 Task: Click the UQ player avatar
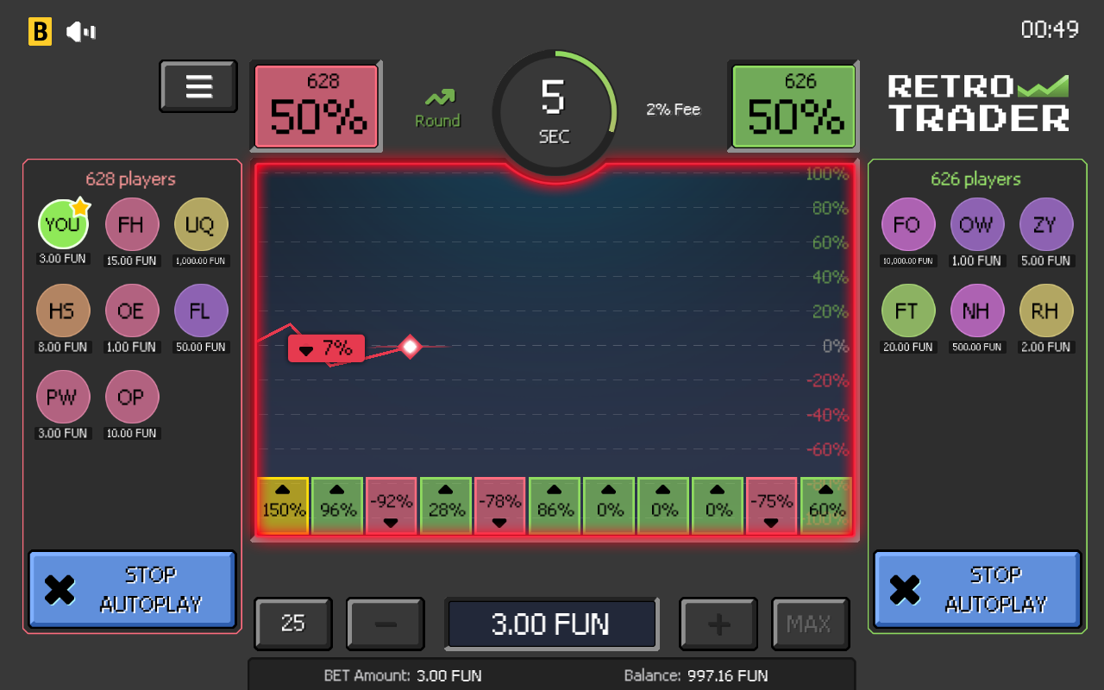(200, 225)
